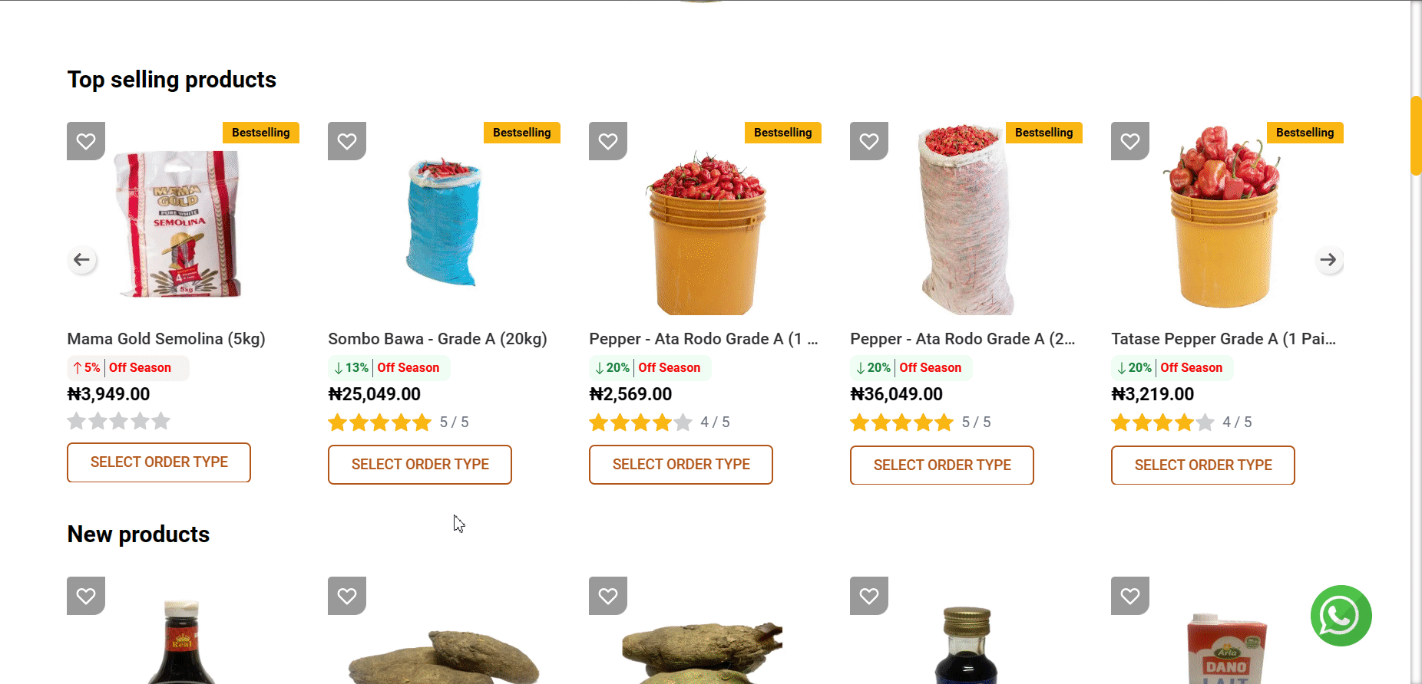Open Sombo Bawa - Grade A (20kg) link
The height and width of the screenshot is (684, 1422).
[x=438, y=339]
